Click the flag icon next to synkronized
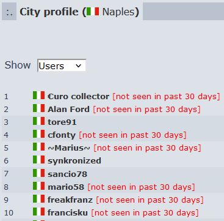224x221 pixels. pos(38,160)
